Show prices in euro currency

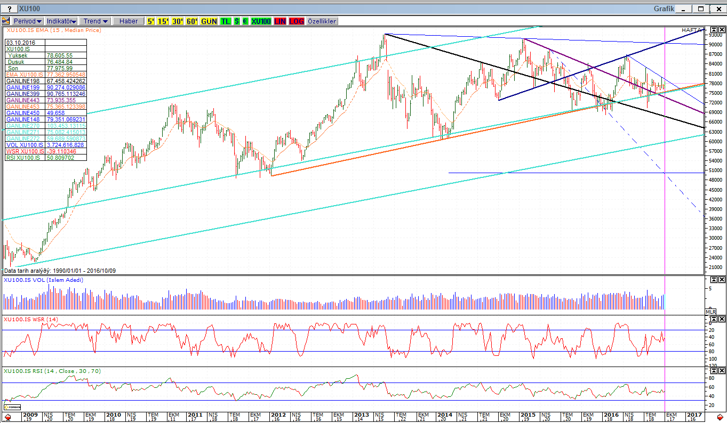coord(245,21)
